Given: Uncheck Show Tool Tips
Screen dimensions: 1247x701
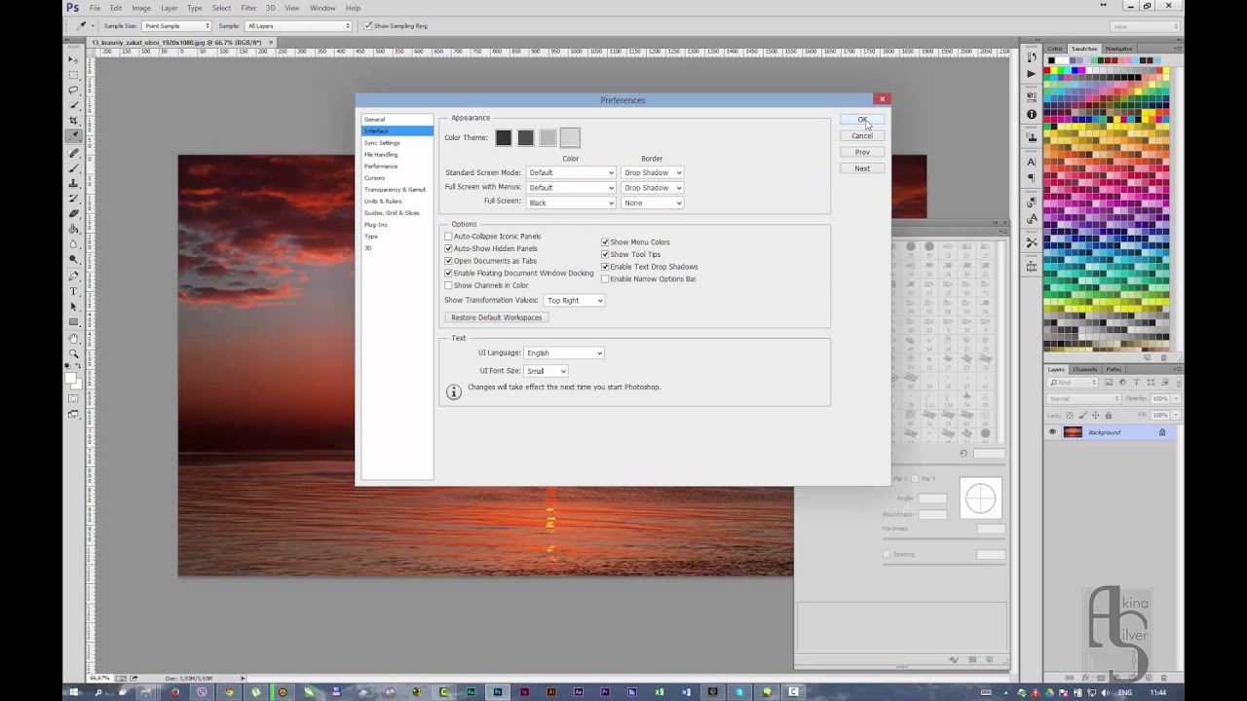Looking at the screenshot, I should (605, 254).
